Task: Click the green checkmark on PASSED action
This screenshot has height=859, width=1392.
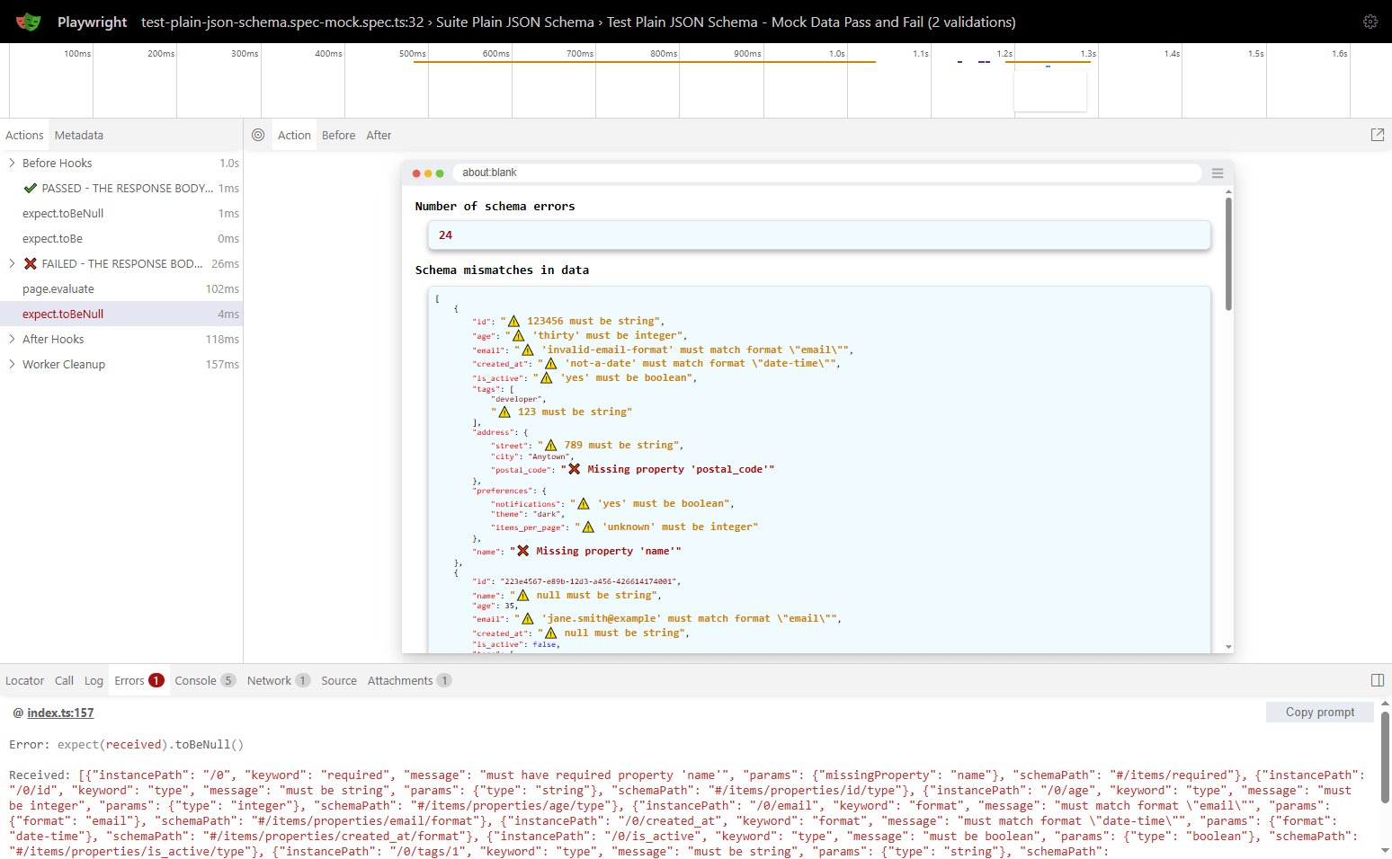Action: tap(30, 188)
